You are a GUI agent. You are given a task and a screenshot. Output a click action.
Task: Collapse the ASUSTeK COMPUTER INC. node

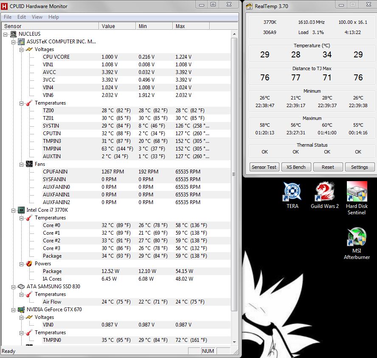point(14,42)
